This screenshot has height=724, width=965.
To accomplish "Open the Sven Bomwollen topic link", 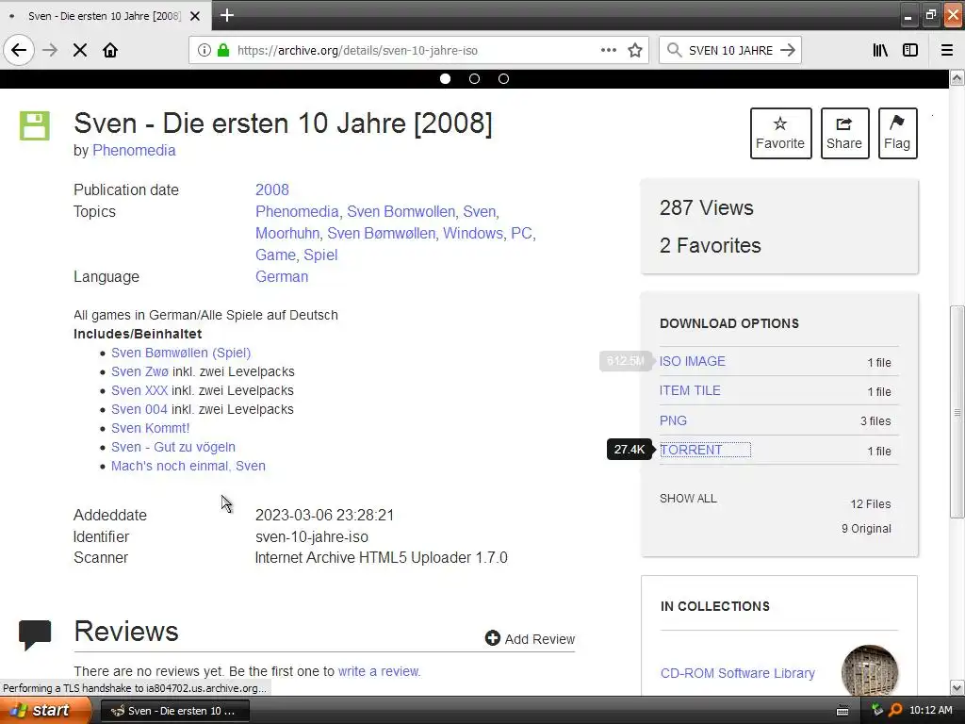I will 401,211.
